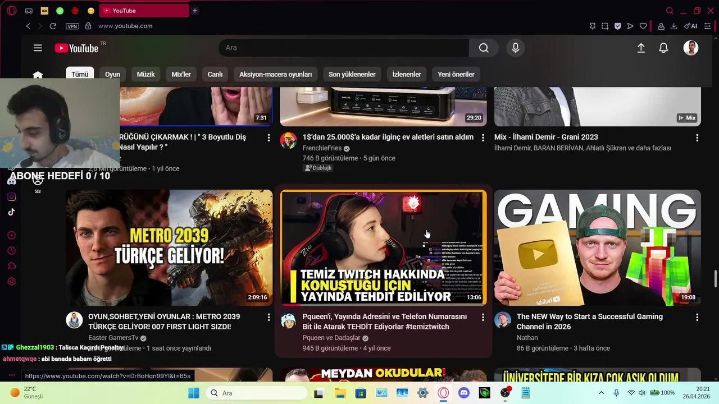Image resolution: width=719 pixels, height=404 pixels.
Task: Go to the YouTube logo home link
Action: click(x=76, y=48)
